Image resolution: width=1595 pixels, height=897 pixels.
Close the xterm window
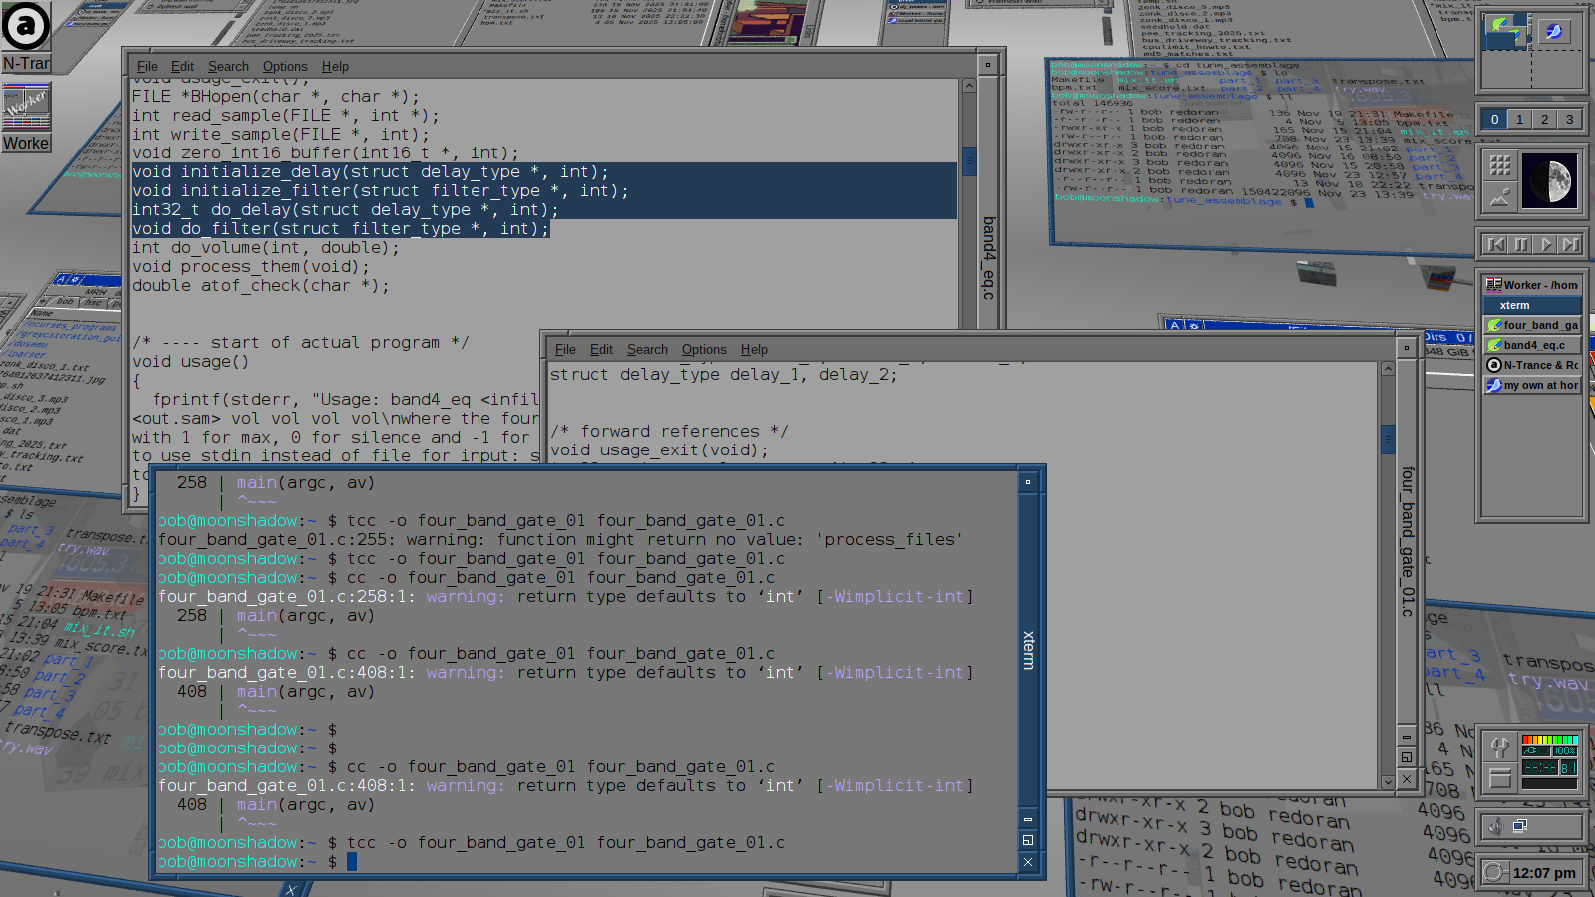tap(1028, 862)
